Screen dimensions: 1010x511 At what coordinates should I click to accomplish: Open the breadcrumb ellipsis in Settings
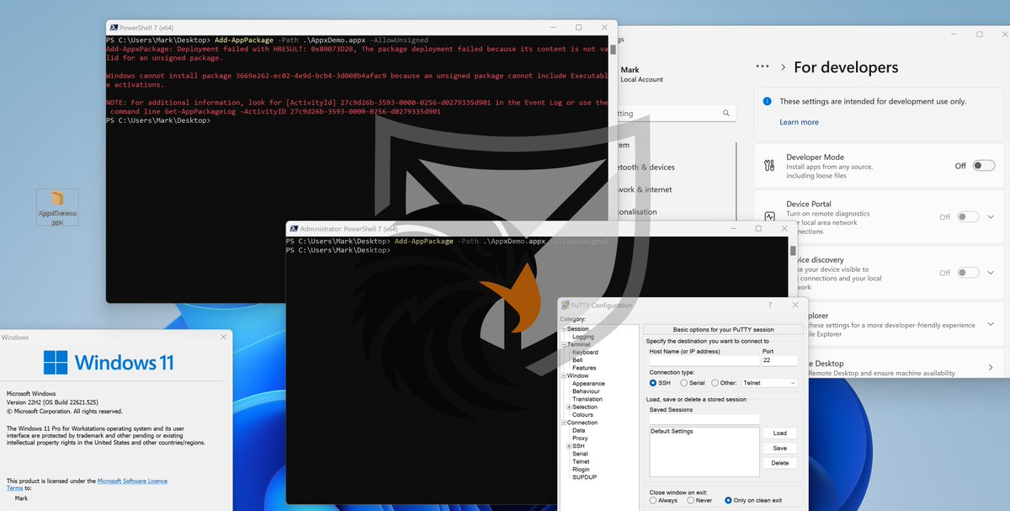coord(763,67)
